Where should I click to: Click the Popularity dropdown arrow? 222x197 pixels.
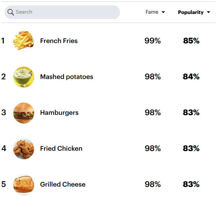click(x=208, y=12)
